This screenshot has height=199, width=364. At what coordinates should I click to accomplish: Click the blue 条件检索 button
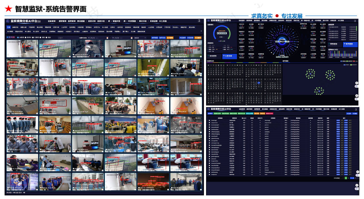(x=155, y=38)
